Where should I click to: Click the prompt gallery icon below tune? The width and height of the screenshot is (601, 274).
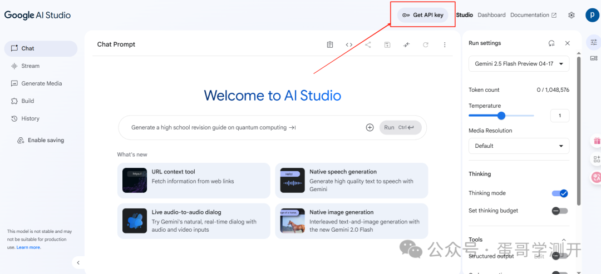point(594,58)
